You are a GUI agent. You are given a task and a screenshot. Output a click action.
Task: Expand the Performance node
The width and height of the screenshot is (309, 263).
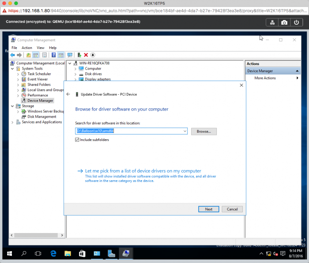pyautogui.click(x=18, y=96)
